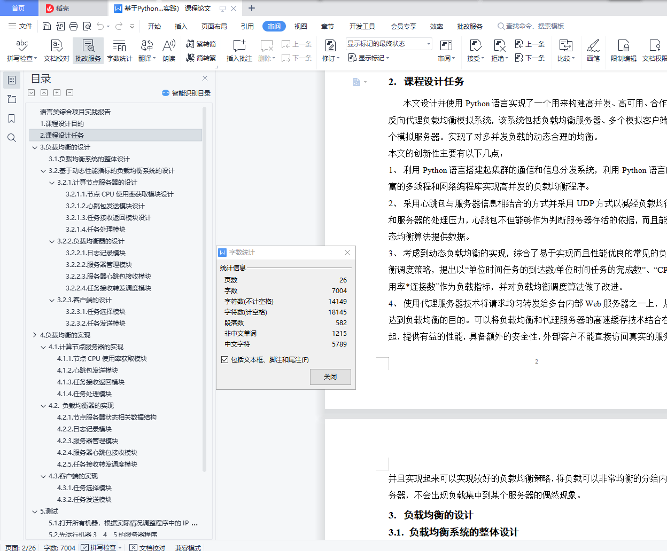The height and width of the screenshot is (551, 667).
Task: Open a new tab with plus button
Action: point(252,8)
